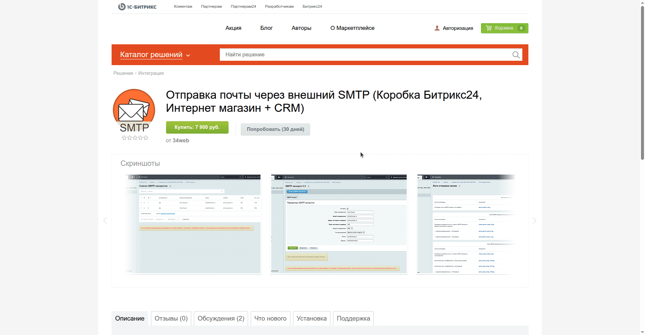This screenshot has height=335, width=645.
Task: Click the page vertical scrollbar thumb
Action: tap(642, 82)
